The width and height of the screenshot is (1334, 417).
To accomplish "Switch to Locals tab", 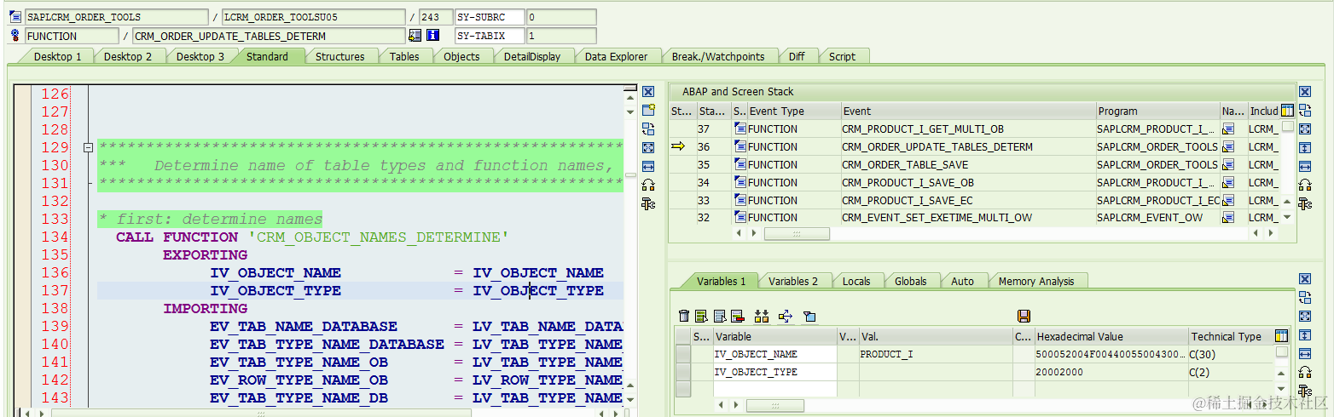I will coord(856,281).
